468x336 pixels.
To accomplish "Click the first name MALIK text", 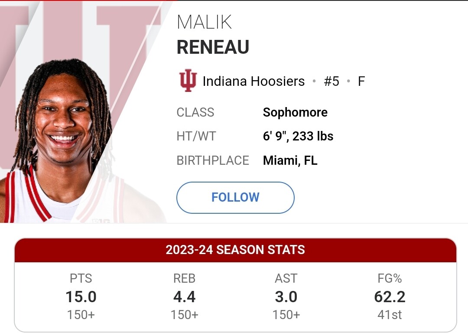I will point(204,22).
